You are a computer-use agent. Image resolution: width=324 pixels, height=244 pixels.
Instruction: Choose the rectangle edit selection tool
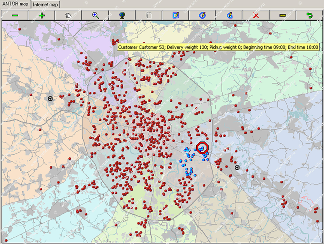176,15
